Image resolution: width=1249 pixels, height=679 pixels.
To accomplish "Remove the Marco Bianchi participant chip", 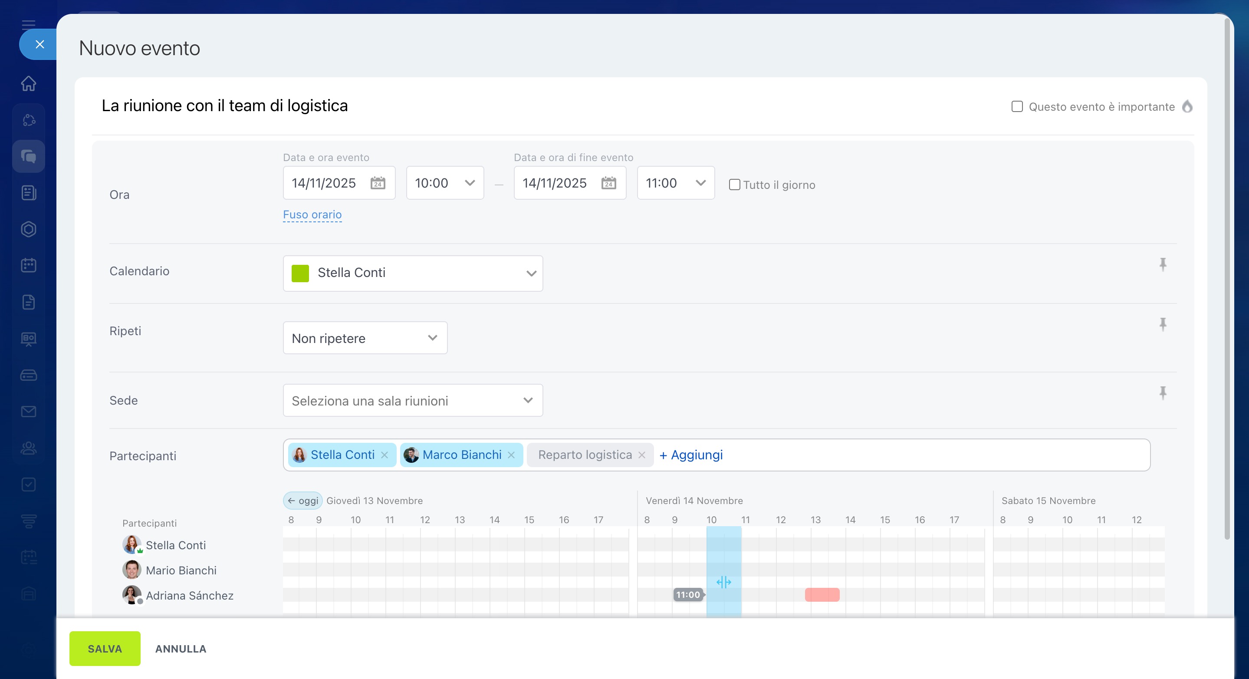I will (511, 455).
